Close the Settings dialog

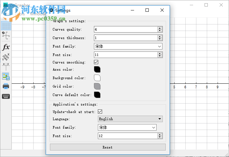(162, 10)
